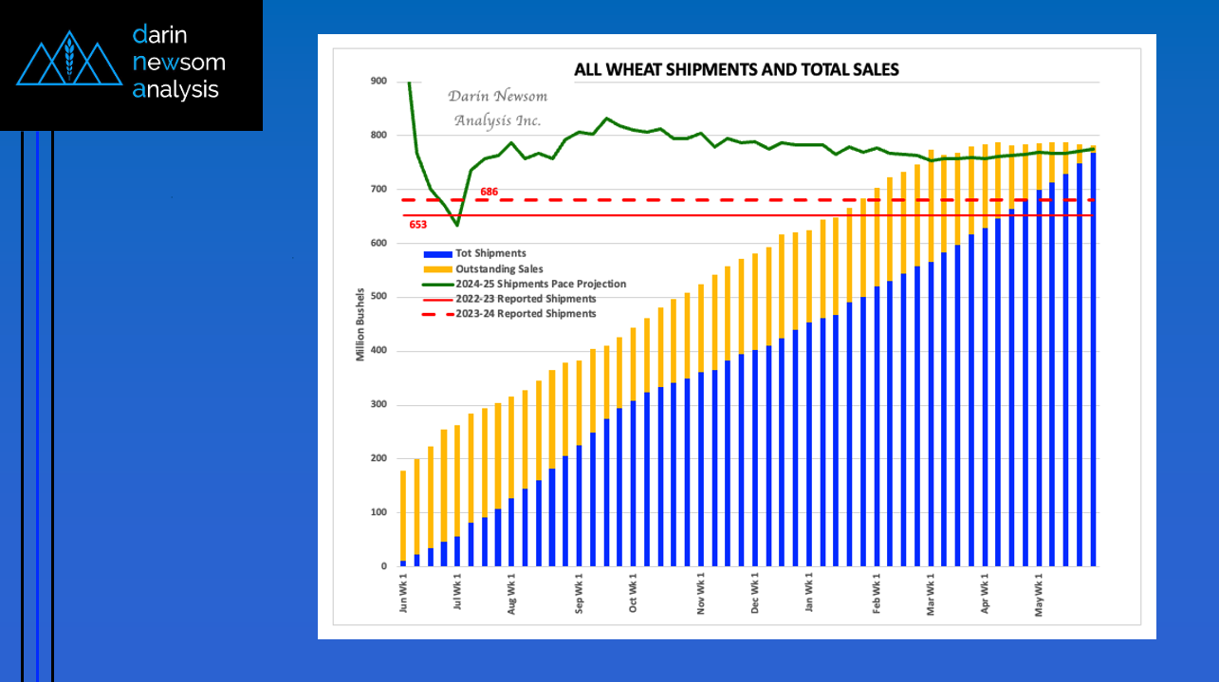Click the red '653' data label
This screenshot has width=1219, height=682.
tap(417, 225)
